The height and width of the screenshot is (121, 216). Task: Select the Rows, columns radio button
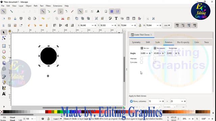tap(131, 101)
